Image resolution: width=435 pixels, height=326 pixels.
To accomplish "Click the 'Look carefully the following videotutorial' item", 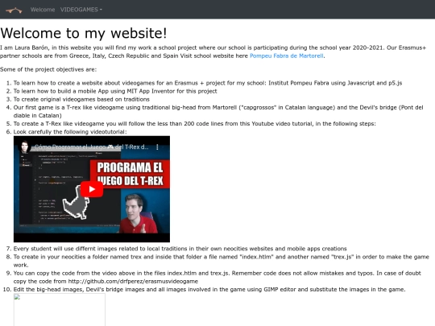I will click(x=70, y=132).
